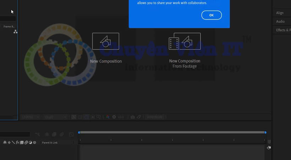The height and width of the screenshot is (160, 291).
Task: Open the Audio panel tab
Action: [x=280, y=22]
